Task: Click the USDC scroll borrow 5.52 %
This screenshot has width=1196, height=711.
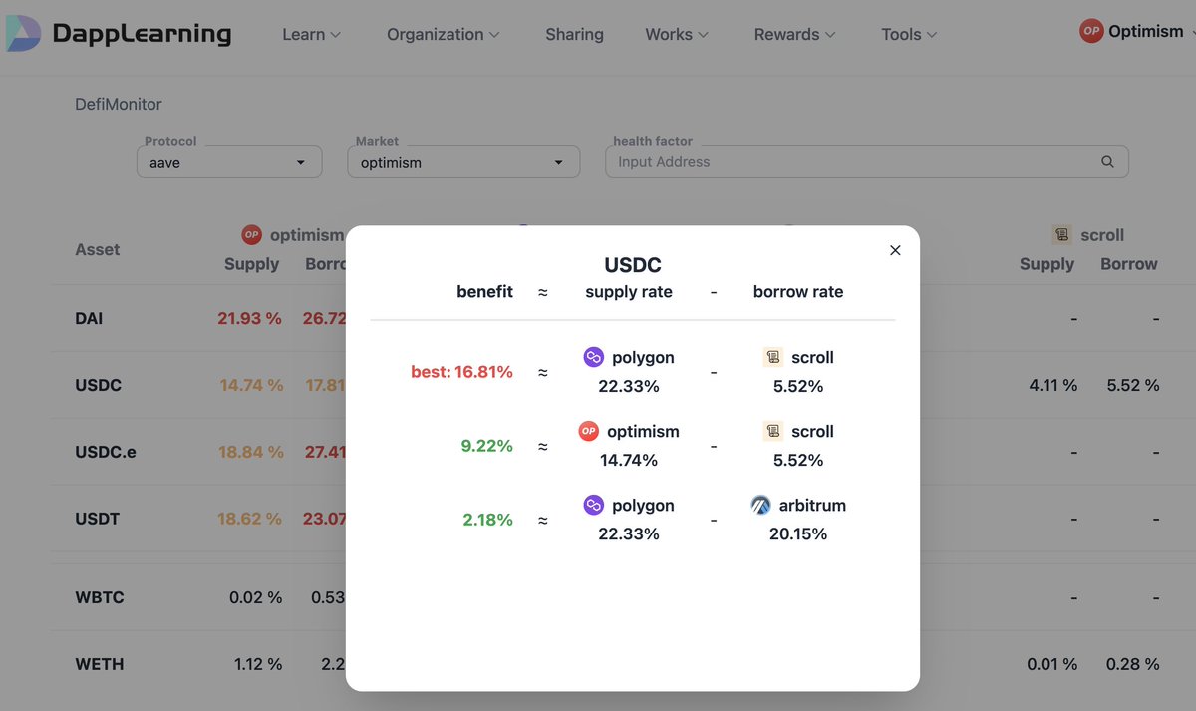Action: tap(1133, 385)
